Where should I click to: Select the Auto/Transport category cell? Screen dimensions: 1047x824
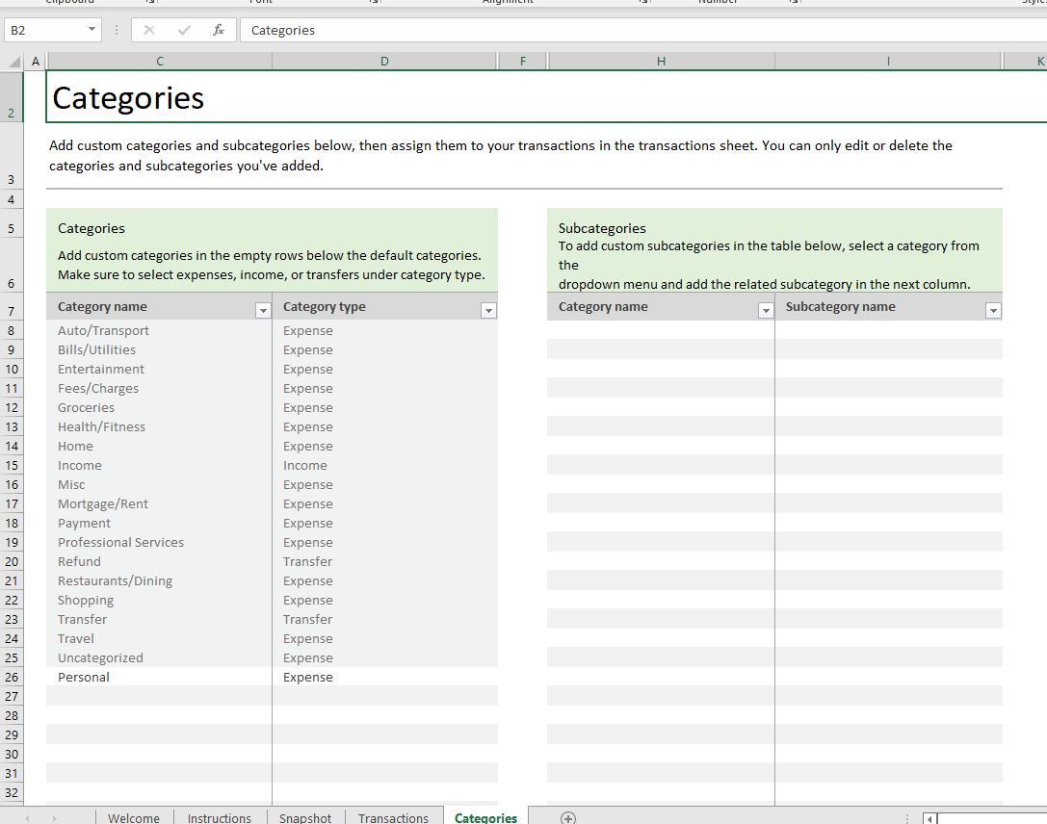pos(160,330)
